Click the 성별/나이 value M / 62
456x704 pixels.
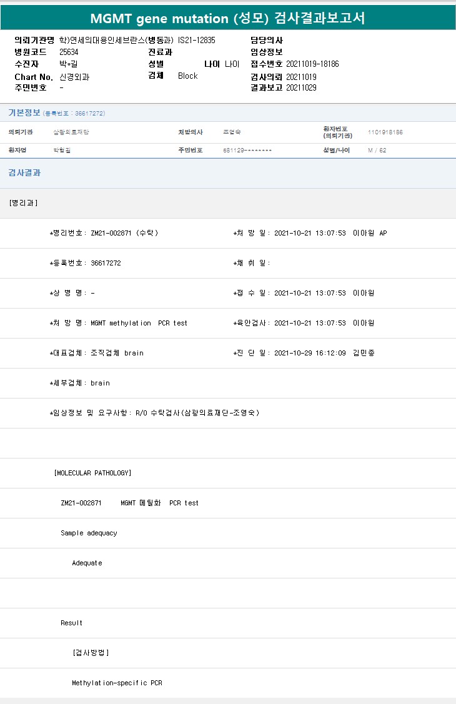[377, 151]
